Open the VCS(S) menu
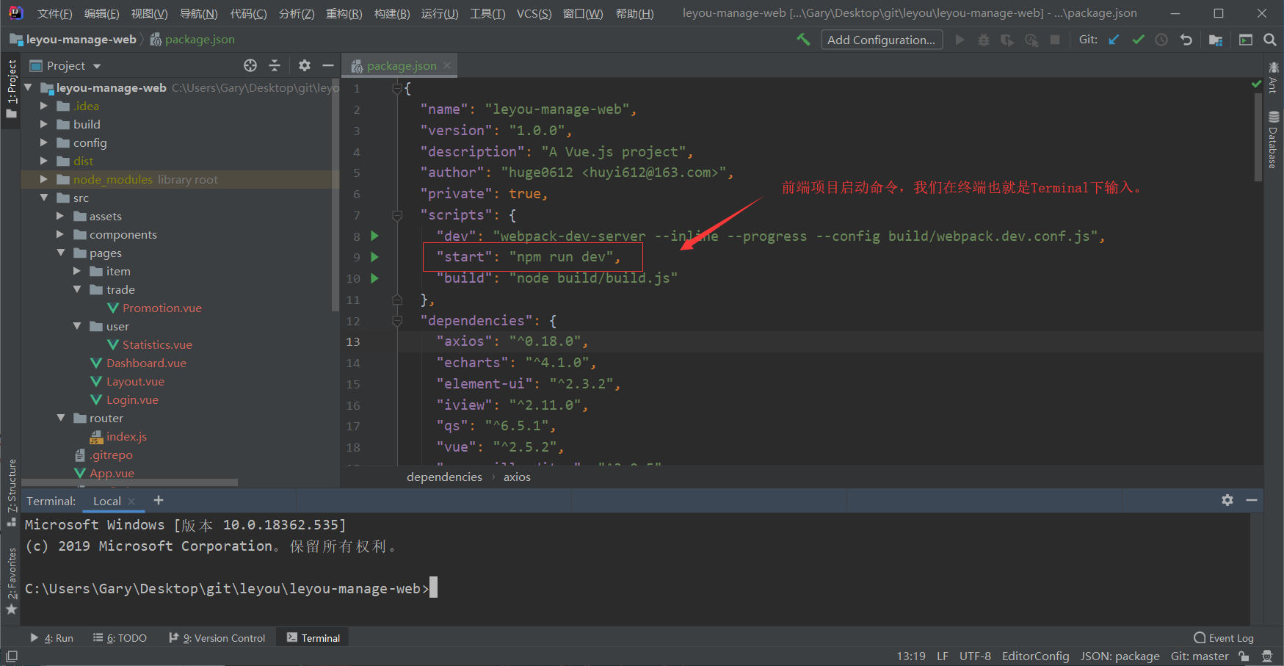The height and width of the screenshot is (666, 1284). click(x=534, y=13)
